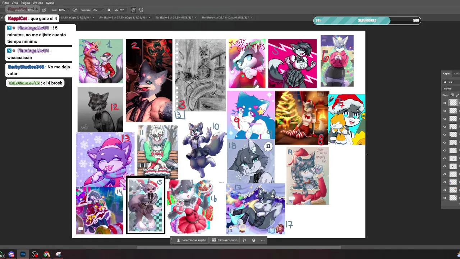
Task: Open the Plugins menu
Action: pos(25,3)
